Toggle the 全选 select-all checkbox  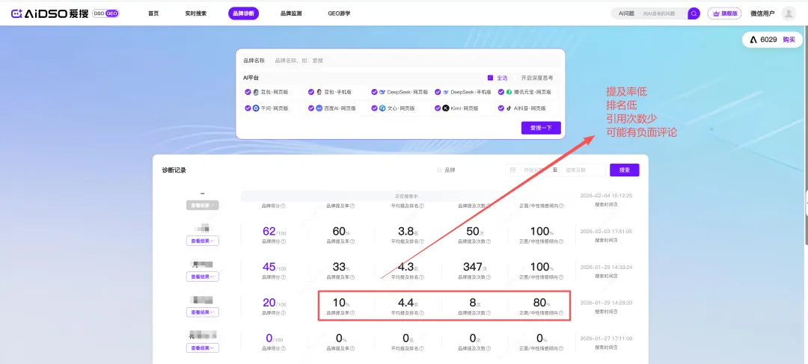pyautogui.click(x=490, y=78)
